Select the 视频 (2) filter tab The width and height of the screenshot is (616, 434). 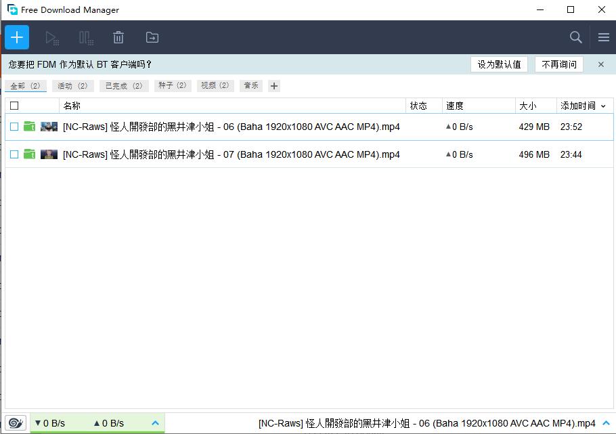(x=215, y=86)
